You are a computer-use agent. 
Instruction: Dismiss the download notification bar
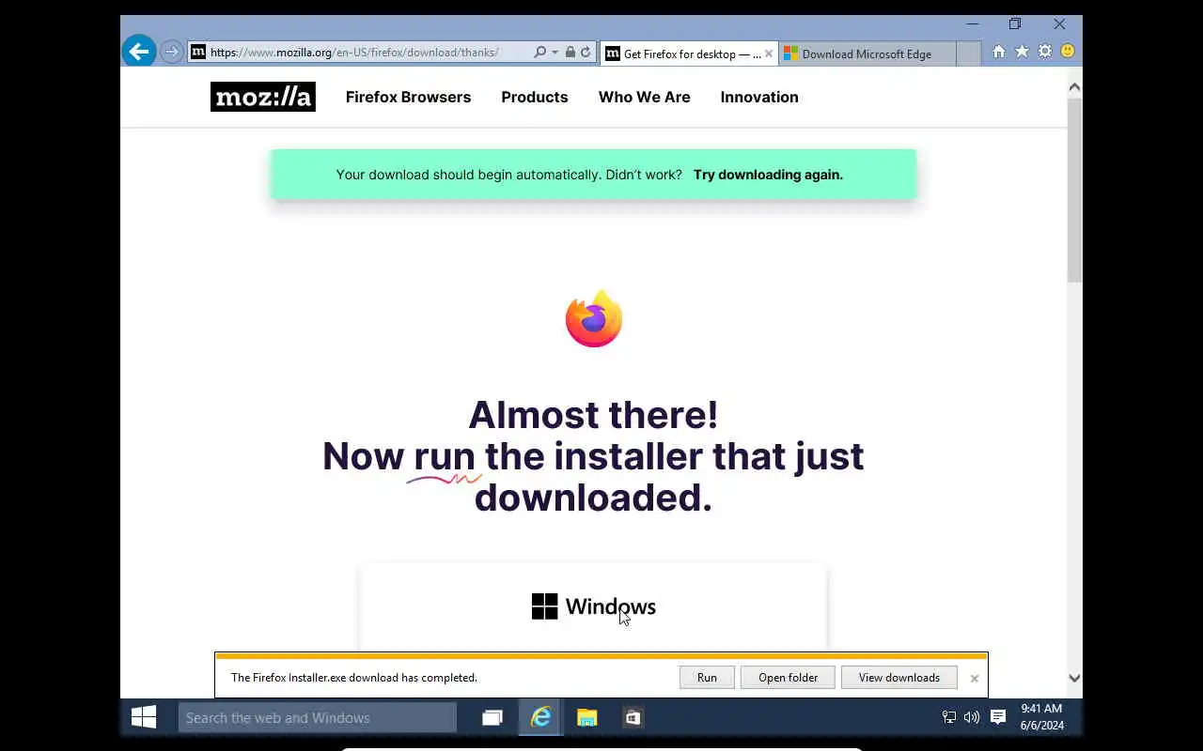974,678
